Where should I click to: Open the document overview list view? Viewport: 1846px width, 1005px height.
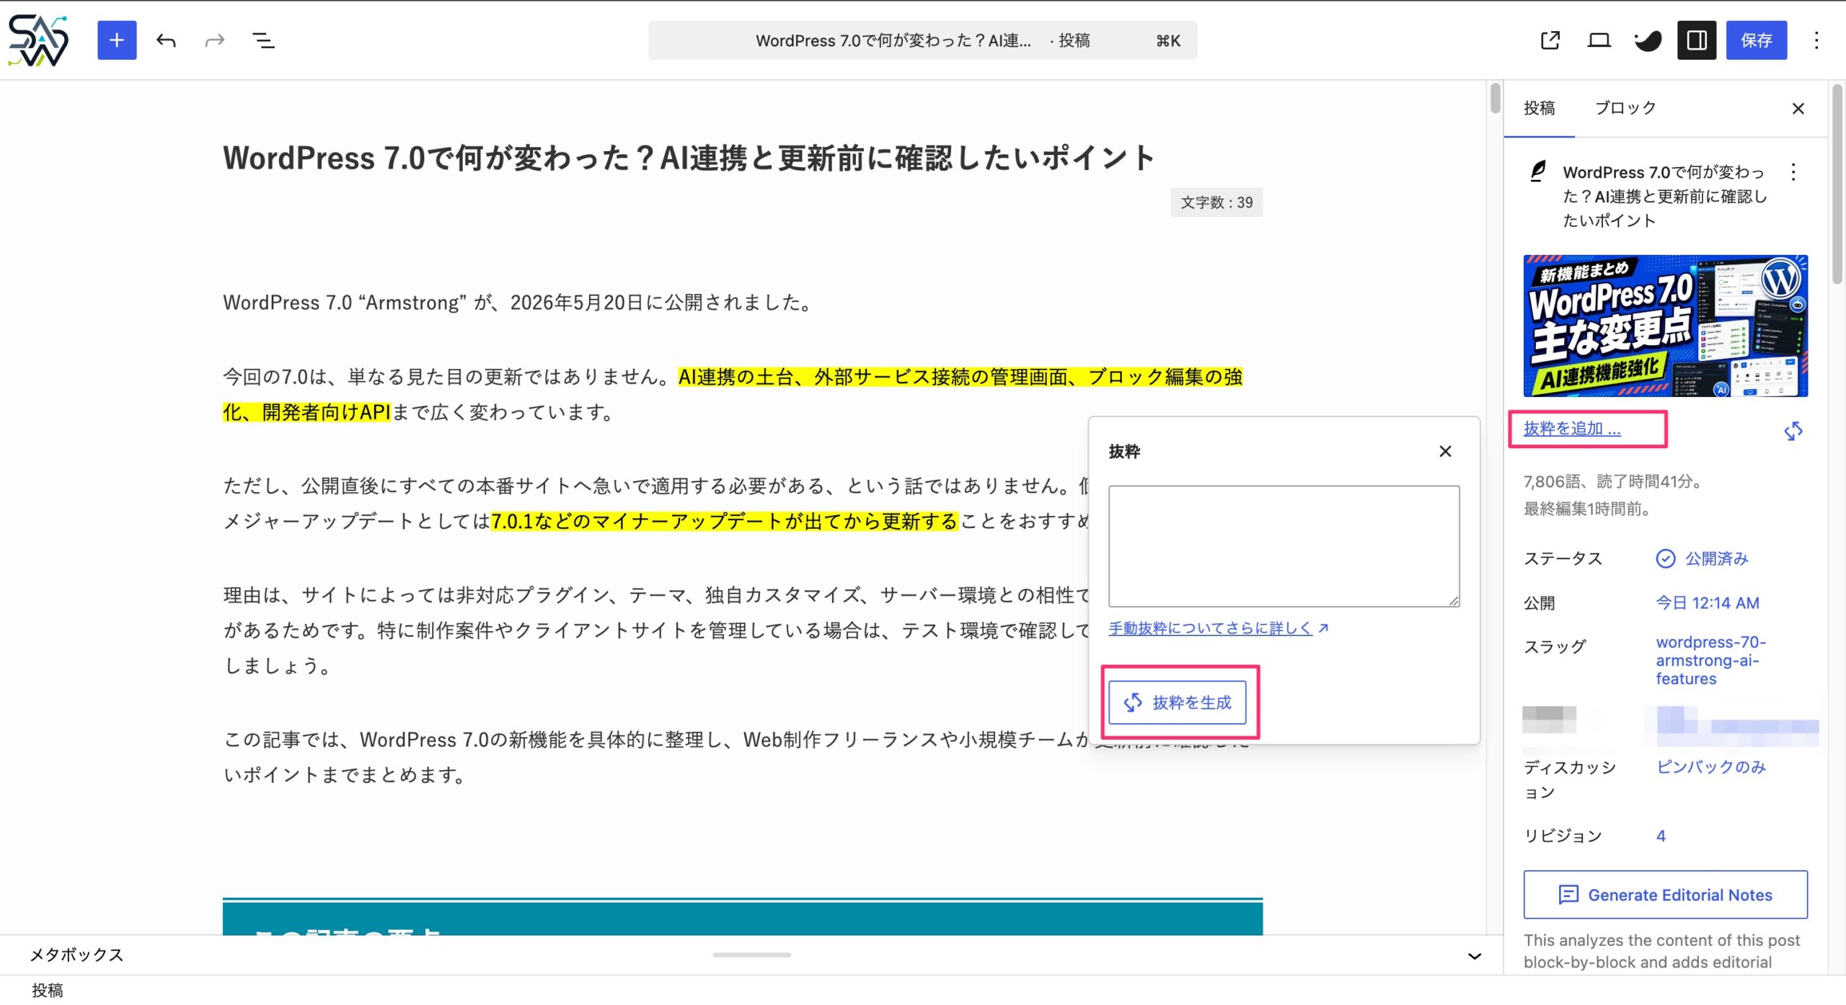pyautogui.click(x=264, y=40)
